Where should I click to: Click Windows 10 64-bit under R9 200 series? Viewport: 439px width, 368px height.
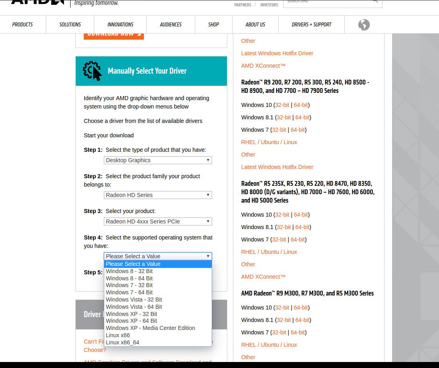pyautogui.click(x=301, y=105)
